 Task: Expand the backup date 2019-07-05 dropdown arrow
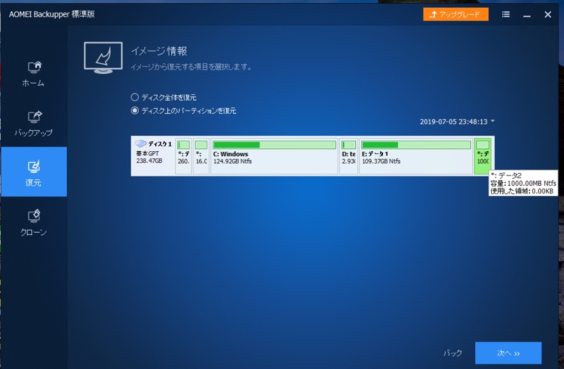pyautogui.click(x=493, y=121)
